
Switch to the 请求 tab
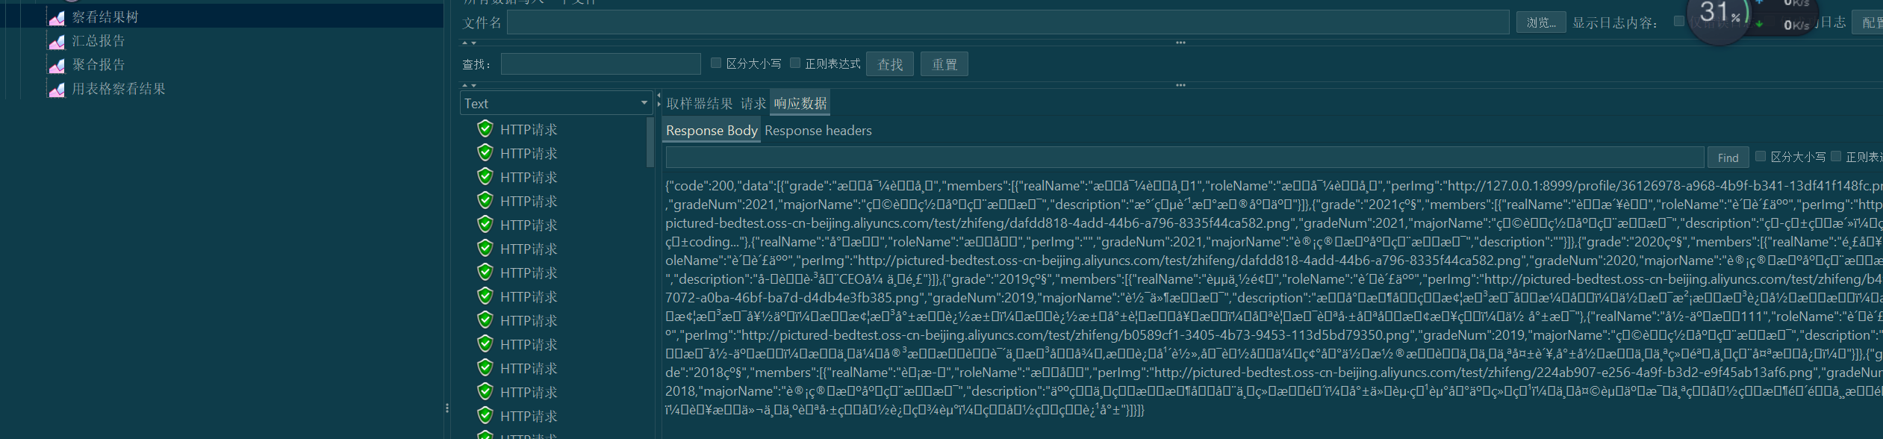pyautogui.click(x=753, y=103)
